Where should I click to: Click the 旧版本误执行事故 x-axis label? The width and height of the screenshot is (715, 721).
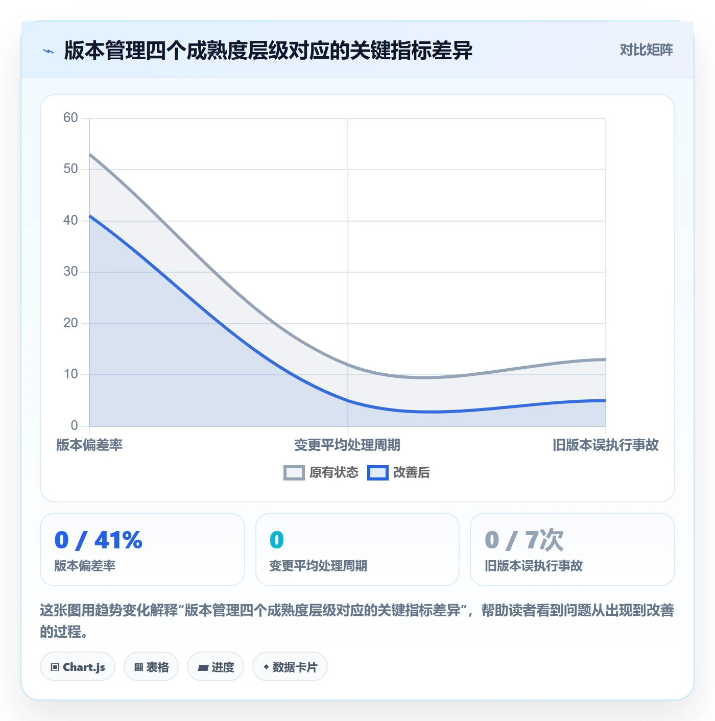tap(606, 445)
